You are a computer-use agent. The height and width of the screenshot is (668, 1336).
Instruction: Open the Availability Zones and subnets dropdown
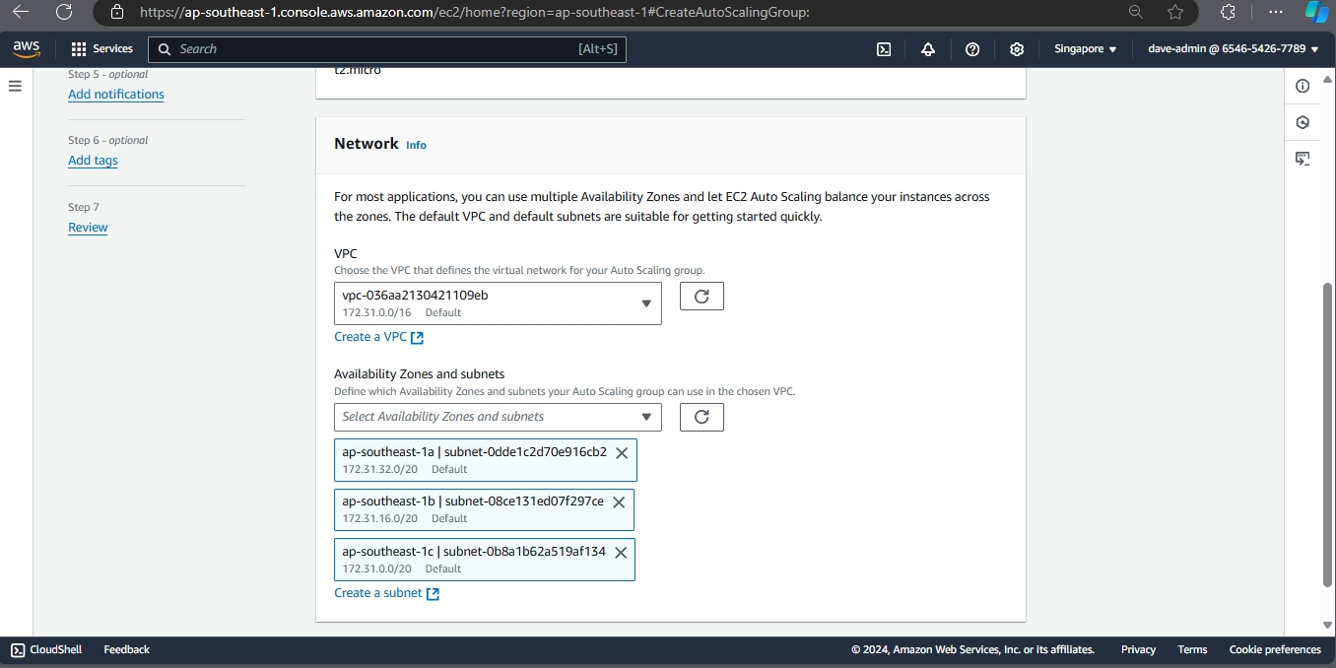[498, 417]
